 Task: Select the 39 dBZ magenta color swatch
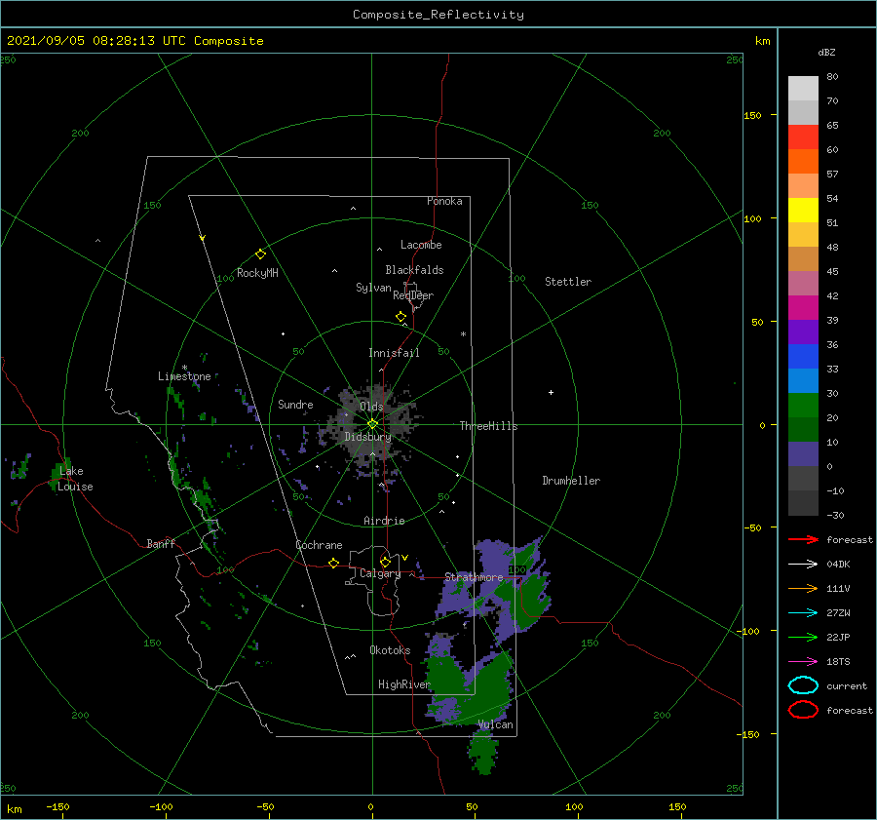(803, 308)
